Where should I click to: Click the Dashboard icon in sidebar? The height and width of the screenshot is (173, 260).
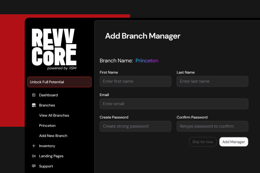[x=34, y=95]
